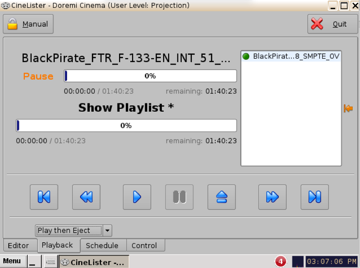Eject the show with the eject button
This screenshot has width=360, height=268.
(x=222, y=197)
